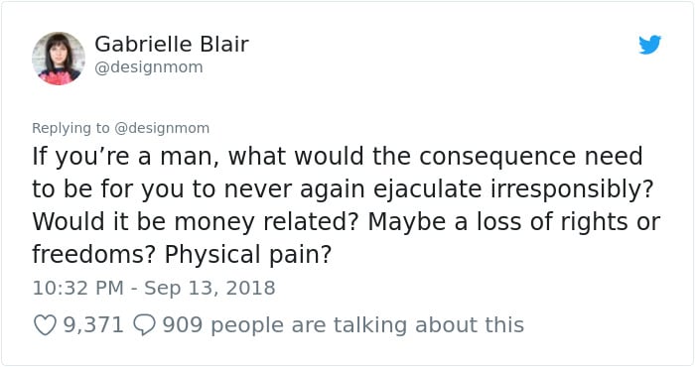695x367 pixels.
Task: Select the 9,371 likes count
Action: (93, 325)
